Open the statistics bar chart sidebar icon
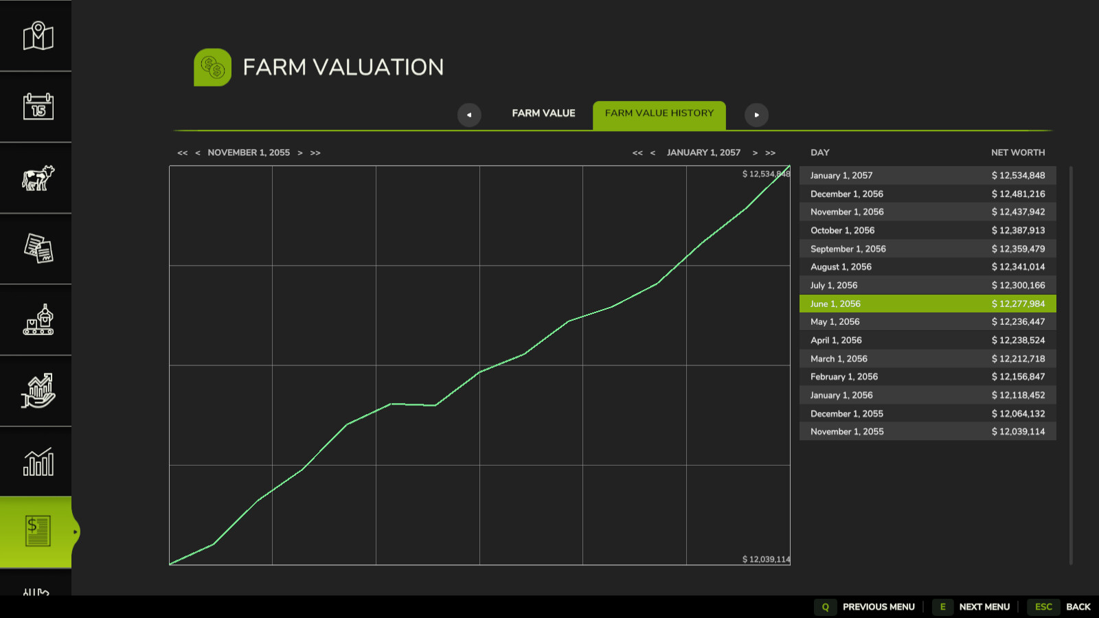1099x618 pixels. coord(38,461)
